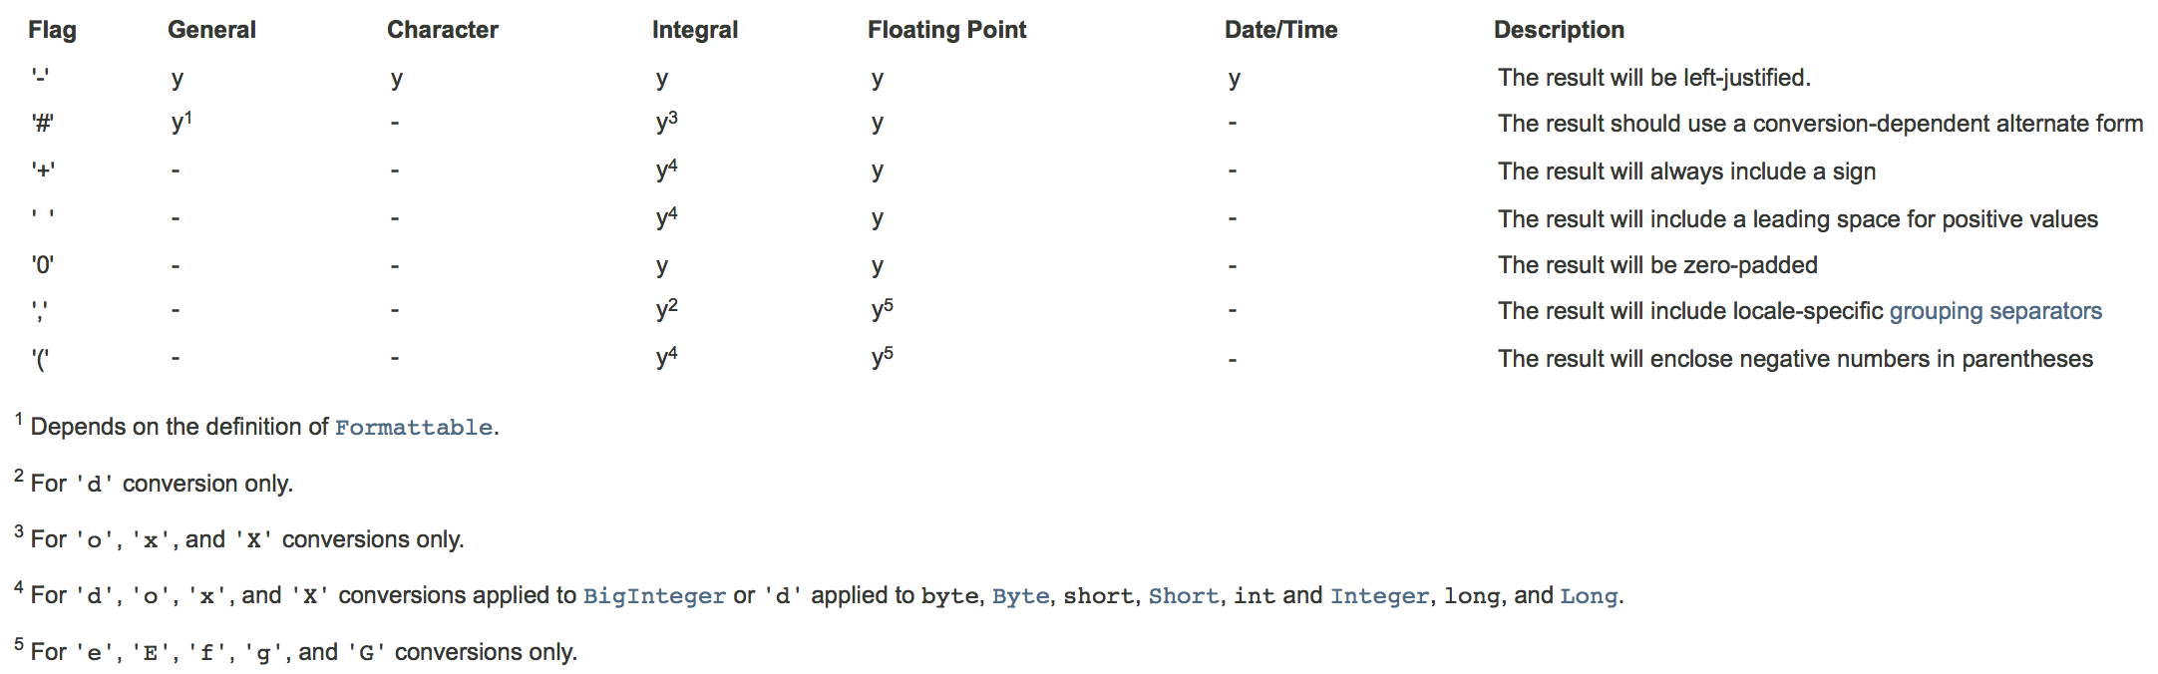
Task: Click the Description column header
Action: (1559, 30)
